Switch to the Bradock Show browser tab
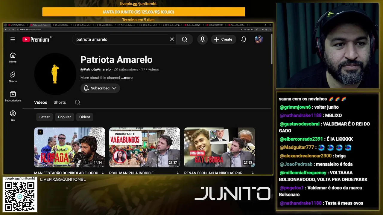The width and height of the screenshot is (383, 215). tap(194, 25)
